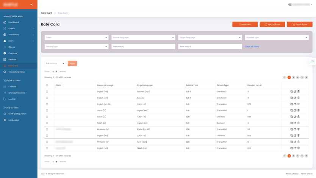Screen dimensions: 316x178
Task: Select the checkbox for the Arabic (ar-AE) row
Action: coord(47,129)
